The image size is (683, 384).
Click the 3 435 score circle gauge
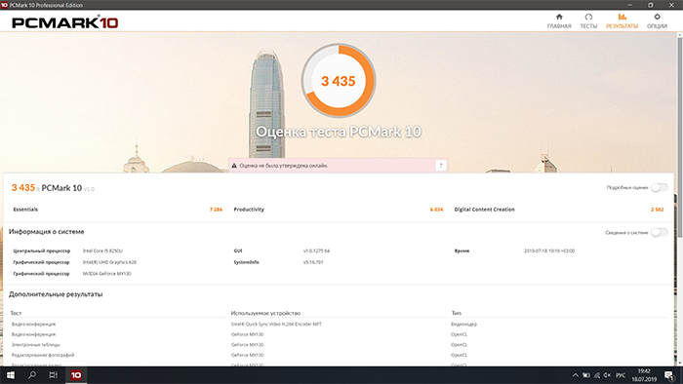click(339, 81)
